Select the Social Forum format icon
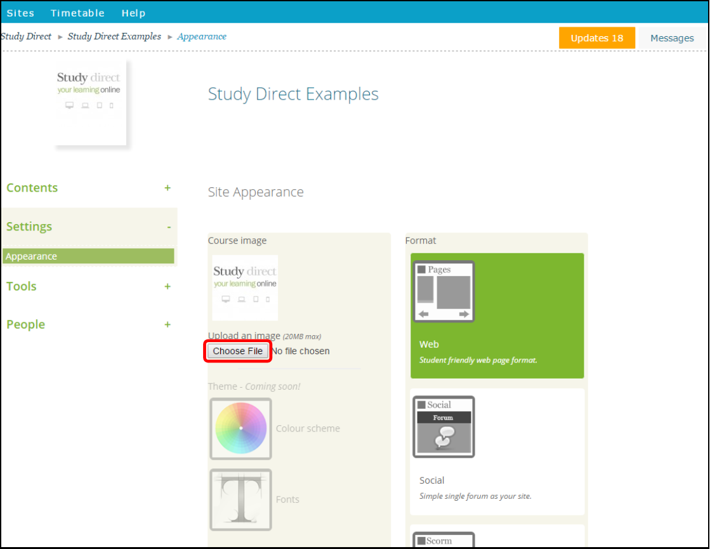This screenshot has height=549, width=710. pyautogui.click(x=444, y=427)
